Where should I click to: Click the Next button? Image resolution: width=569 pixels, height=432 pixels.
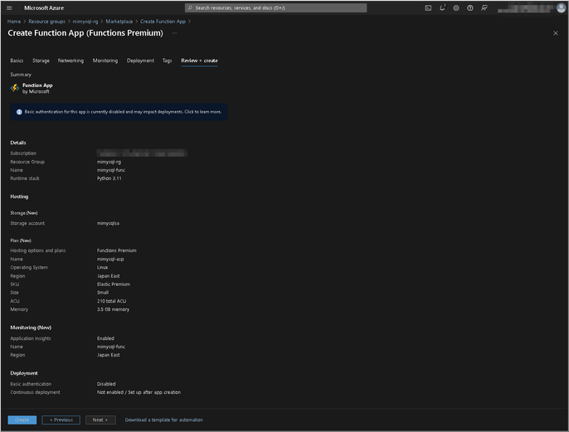100,420
